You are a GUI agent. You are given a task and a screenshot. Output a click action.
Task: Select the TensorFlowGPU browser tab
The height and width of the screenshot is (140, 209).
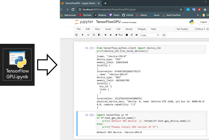tap(81, 3)
